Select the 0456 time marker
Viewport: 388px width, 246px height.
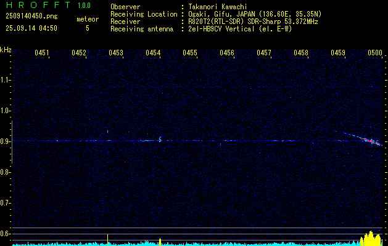(227, 54)
